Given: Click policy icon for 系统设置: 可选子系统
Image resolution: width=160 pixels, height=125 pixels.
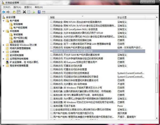Looking at the screenshot, I should click(x=51, y=106).
